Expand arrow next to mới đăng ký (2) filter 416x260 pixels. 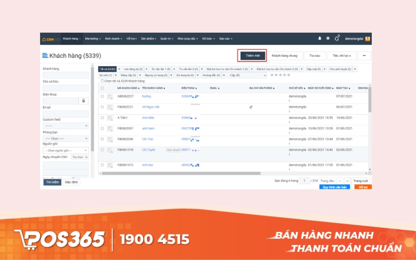click(x=147, y=69)
